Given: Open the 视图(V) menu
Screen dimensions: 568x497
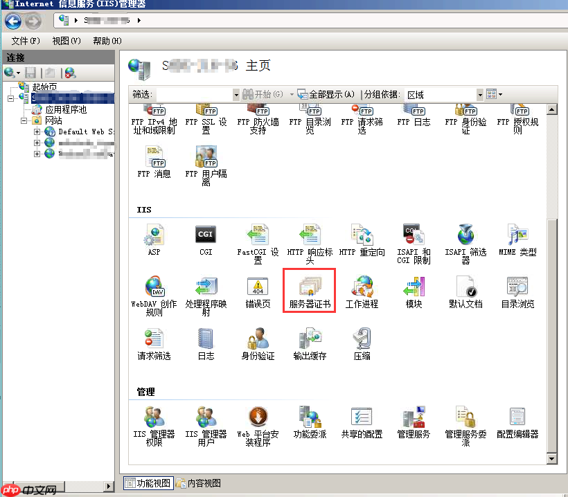Looking at the screenshot, I should pyautogui.click(x=66, y=41).
